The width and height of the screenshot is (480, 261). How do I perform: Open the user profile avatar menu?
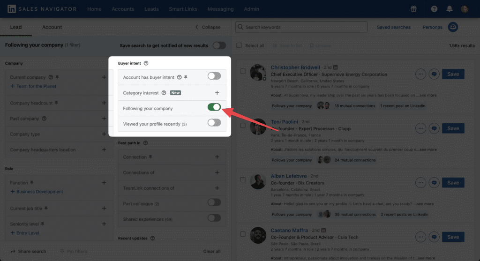pyautogui.click(x=465, y=9)
